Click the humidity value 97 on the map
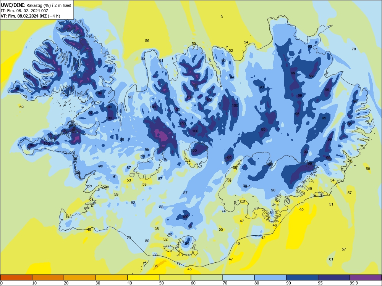 click(91, 113)
